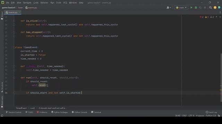Collapse the has_stopped method fold marker
This screenshot has width=222, height=124.
[x=14, y=32]
